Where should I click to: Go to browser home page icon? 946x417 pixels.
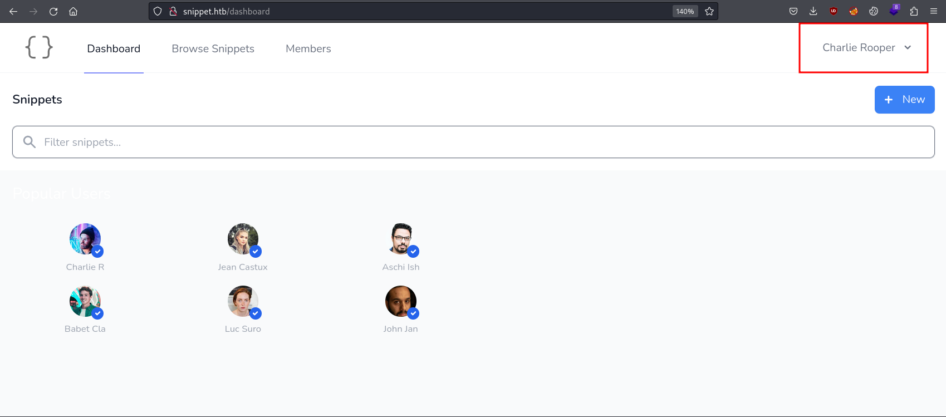pyautogui.click(x=73, y=11)
